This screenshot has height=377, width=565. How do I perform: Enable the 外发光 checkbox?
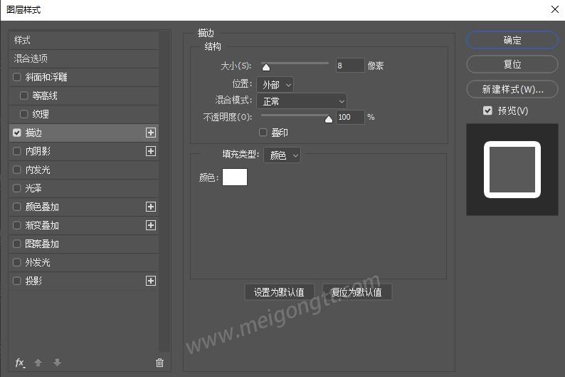pos(16,262)
